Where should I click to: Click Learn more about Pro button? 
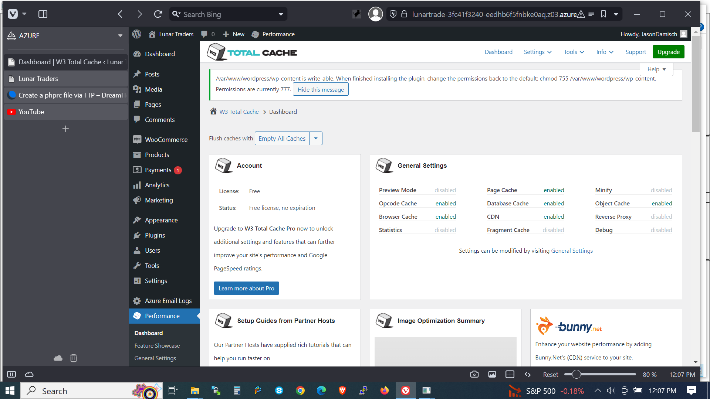tap(246, 288)
